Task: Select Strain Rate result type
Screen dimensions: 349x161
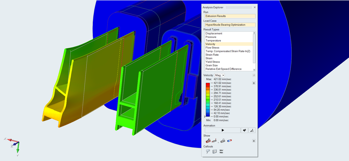Action: (212, 55)
